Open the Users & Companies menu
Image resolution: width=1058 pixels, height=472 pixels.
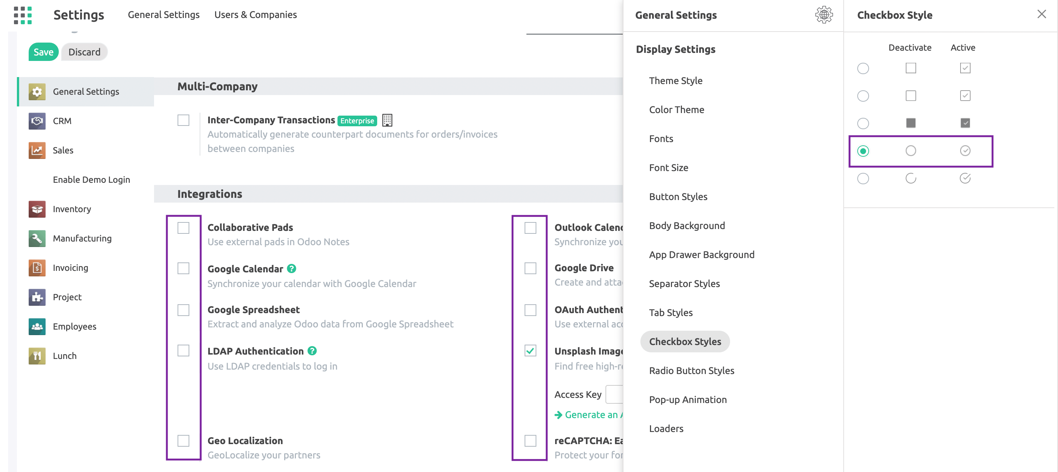pyautogui.click(x=255, y=15)
